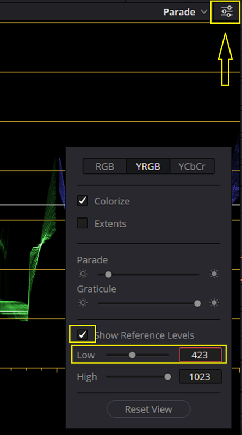Click the Low reference level slider handle
Viewport: 242px width, 435px height.
click(x=132, y=355)
